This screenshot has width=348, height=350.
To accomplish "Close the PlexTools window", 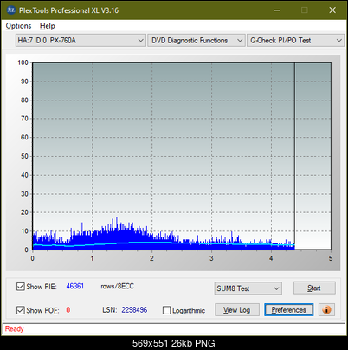I will click(332, 10).
